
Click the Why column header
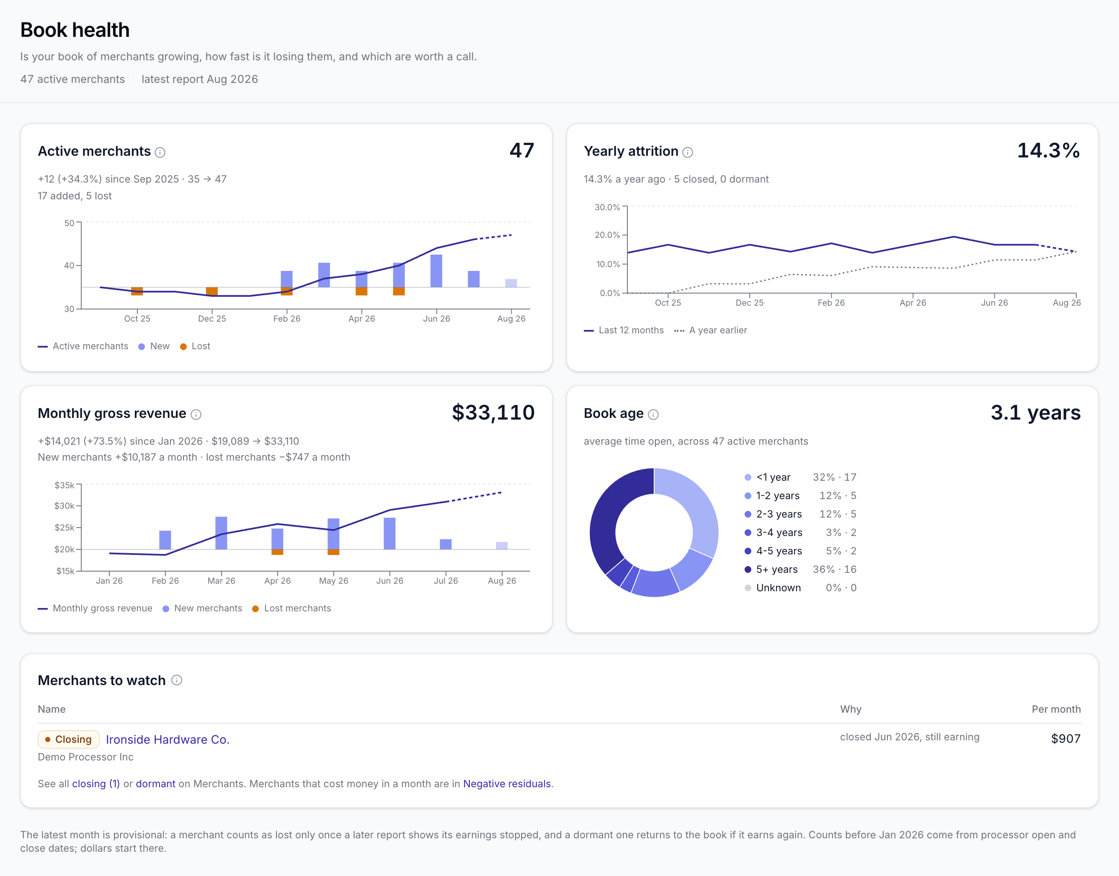(x=850, y=709)
